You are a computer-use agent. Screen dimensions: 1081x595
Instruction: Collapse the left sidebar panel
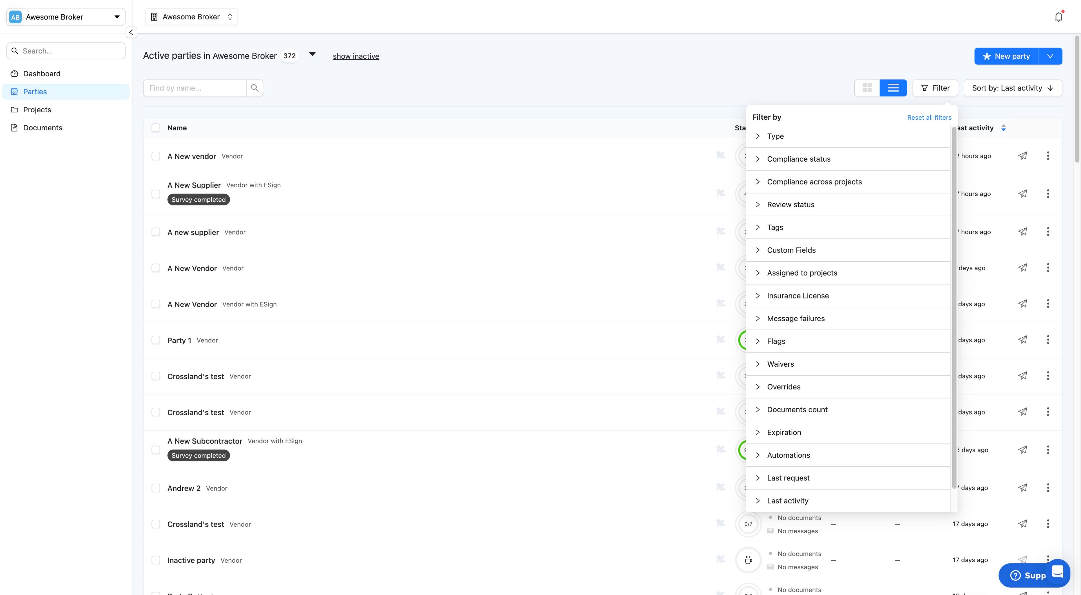pyautogui.click(x=131, y=32)
